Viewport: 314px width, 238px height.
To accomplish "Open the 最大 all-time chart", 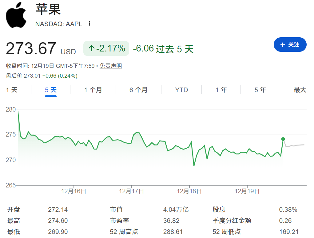I will point(300,90).
